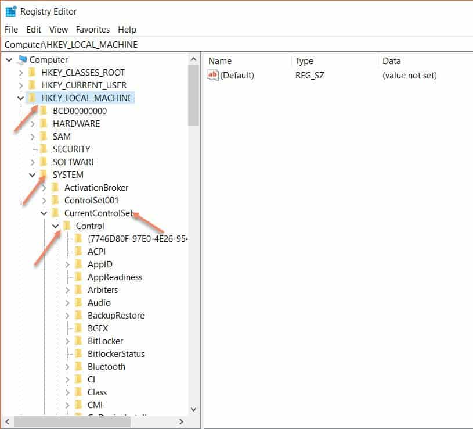Click the Bluetooth folder icon
This screenshot has height=429, width=473.
tap(78, 367)
